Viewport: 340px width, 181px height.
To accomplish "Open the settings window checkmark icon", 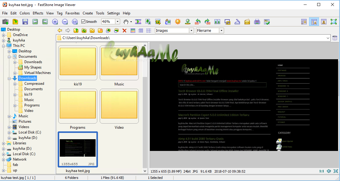I will pyautogui.click(x=267, y=21).
